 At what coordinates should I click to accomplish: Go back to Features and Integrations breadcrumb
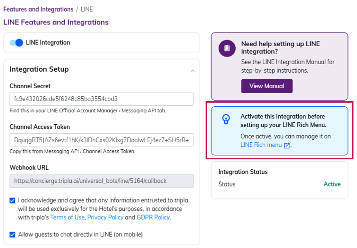click(38, 10)
